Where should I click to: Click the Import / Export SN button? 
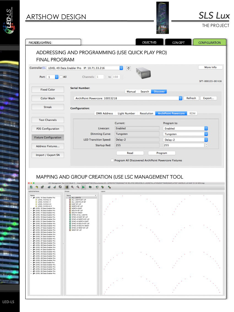pyautogui.click(x=48, y=155)
